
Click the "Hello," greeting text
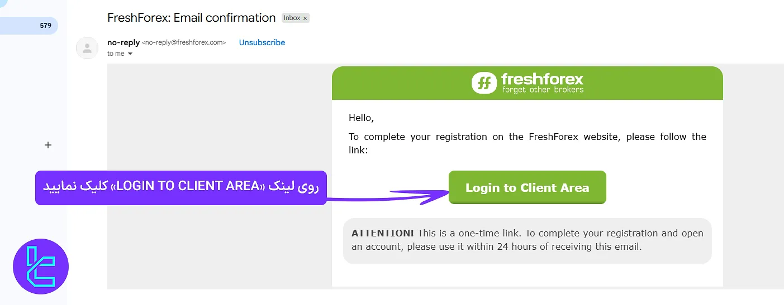tap(361, 118)
